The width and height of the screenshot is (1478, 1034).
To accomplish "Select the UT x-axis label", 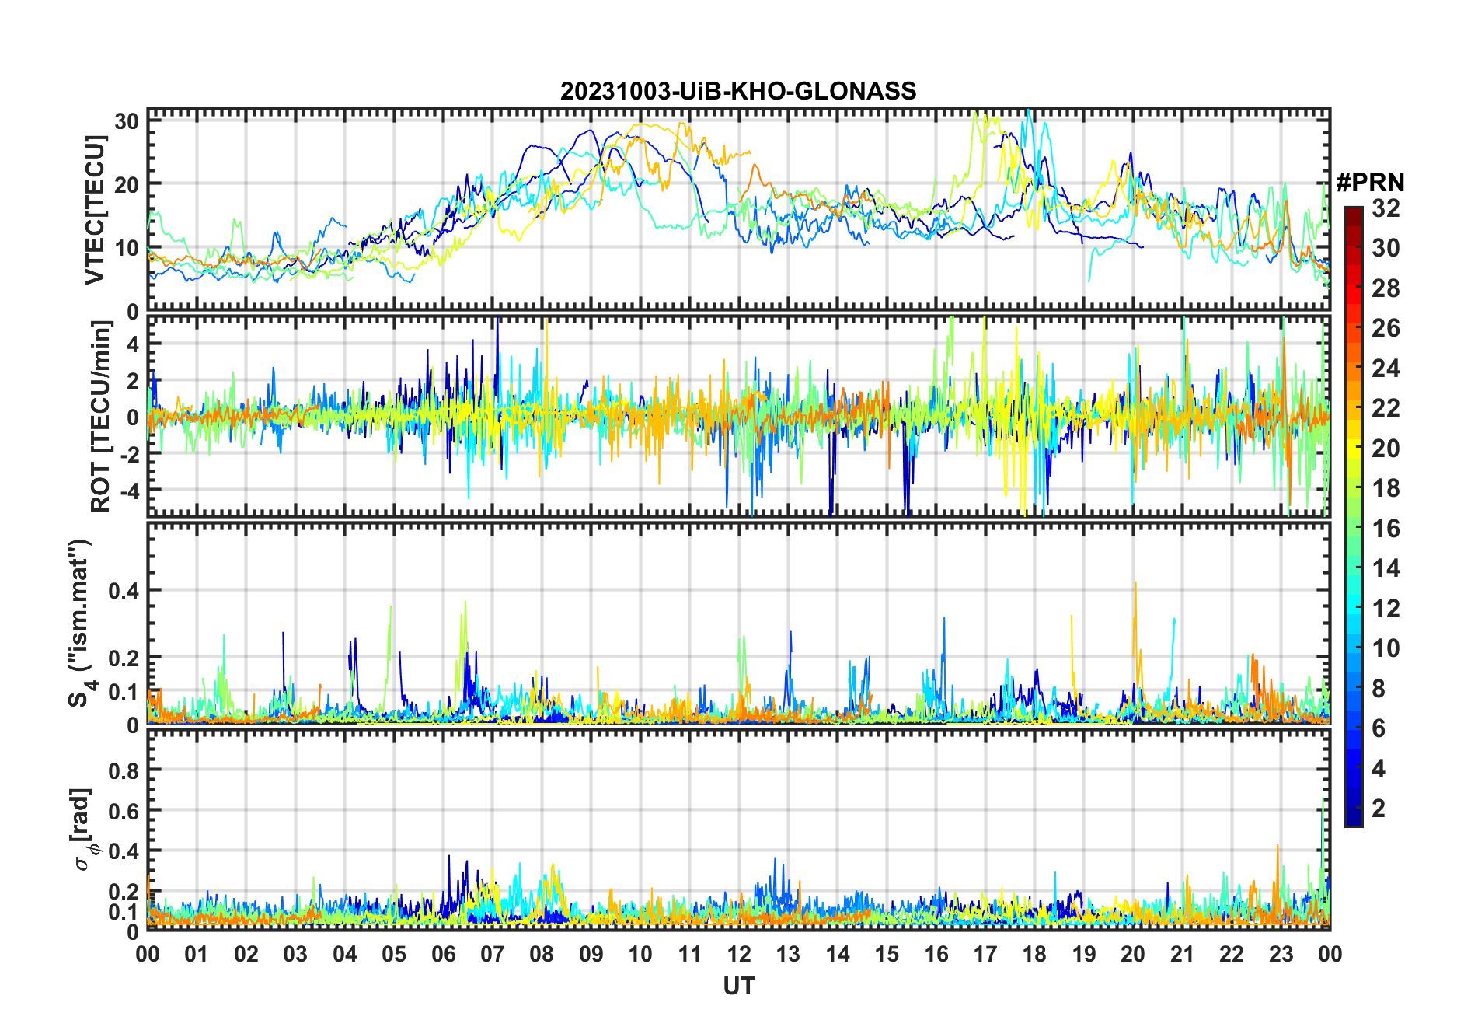I will pyautogui.click(x=738, y=986).
